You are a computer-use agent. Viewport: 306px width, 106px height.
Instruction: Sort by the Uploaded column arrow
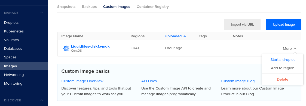[185, 36]
